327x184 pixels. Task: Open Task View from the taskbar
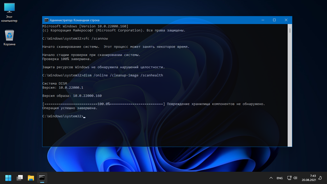click(x=20, y=178)
